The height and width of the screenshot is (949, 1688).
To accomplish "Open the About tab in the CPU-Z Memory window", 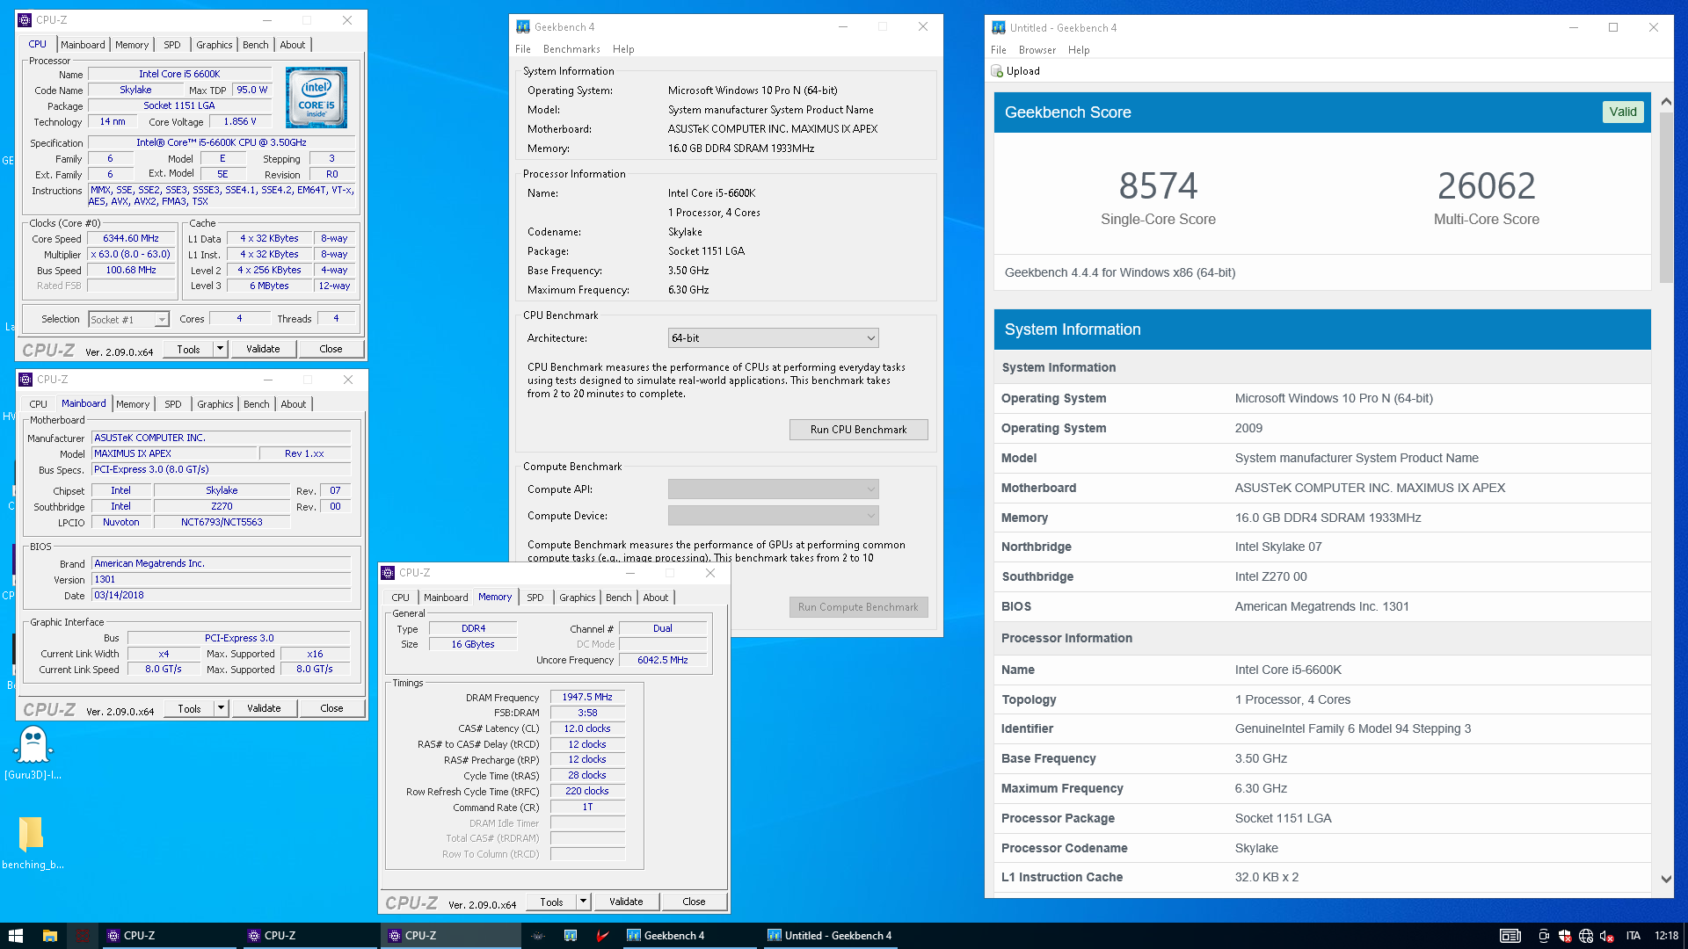I will click(656, 598).
